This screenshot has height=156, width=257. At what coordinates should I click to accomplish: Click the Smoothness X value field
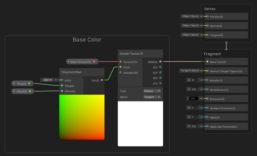[194, 89]
